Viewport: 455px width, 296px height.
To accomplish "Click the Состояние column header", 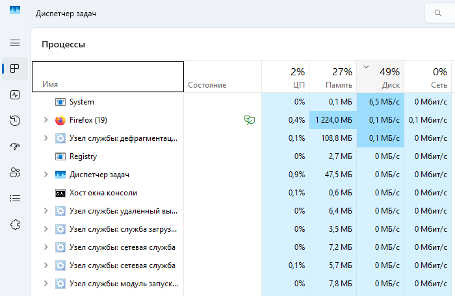I will coord(222,77).
